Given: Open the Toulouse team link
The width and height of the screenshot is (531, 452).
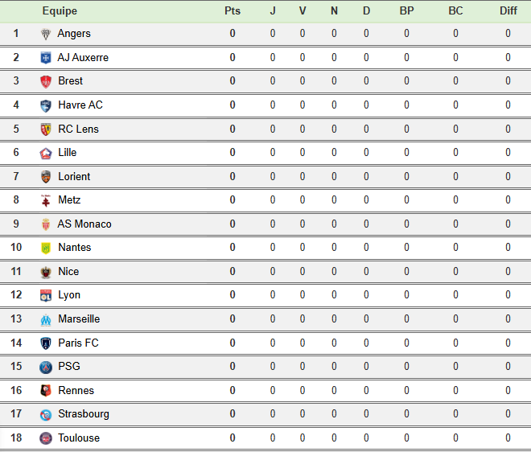Looking at the screenshot, I should point(79,438).
